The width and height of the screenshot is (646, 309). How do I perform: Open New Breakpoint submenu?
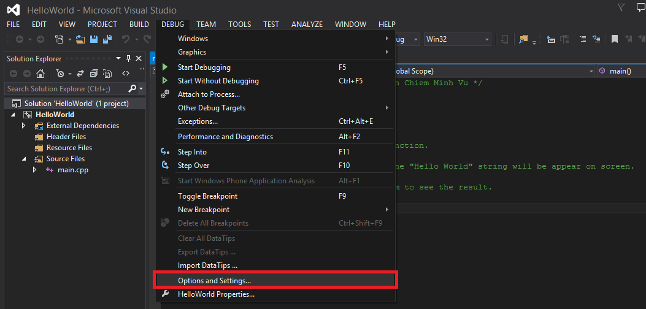tap(275, 209)
